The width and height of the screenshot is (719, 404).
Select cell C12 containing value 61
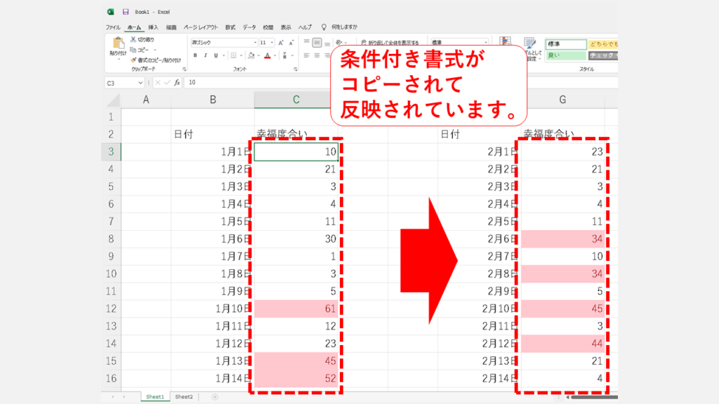click(296, 309)
